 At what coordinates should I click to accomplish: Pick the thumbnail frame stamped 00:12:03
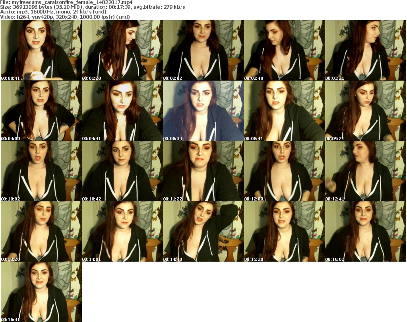[x=285, y=171]
